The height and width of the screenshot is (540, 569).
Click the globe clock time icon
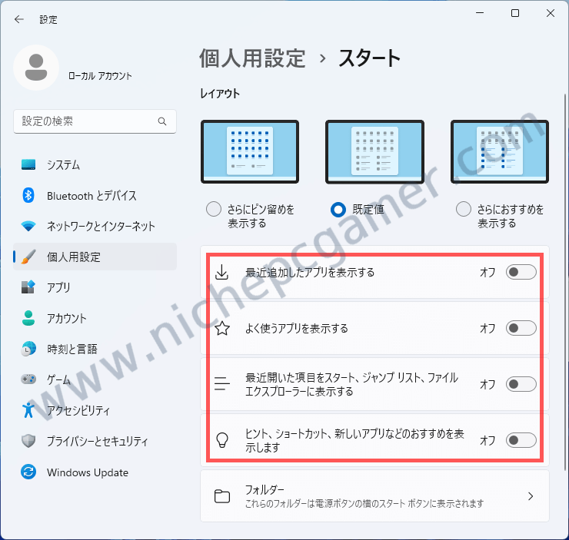(28, 349)
